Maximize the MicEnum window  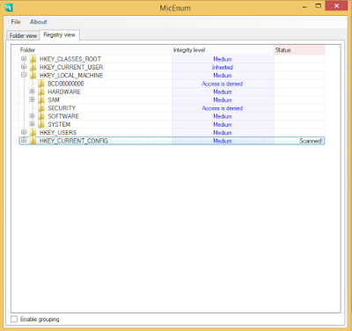pos(319,5)
